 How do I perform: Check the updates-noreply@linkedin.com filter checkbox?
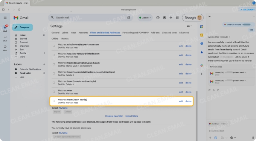(x=54, y=55)
